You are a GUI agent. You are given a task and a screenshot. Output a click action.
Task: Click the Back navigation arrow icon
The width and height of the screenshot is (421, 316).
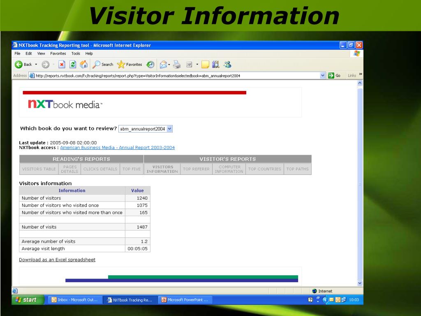point(19,65)
